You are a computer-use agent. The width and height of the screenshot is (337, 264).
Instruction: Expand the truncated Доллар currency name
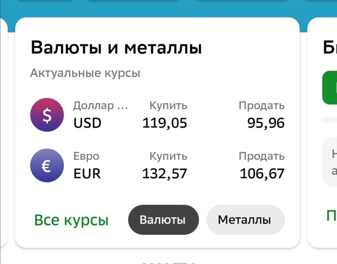(x=100, y=106)
